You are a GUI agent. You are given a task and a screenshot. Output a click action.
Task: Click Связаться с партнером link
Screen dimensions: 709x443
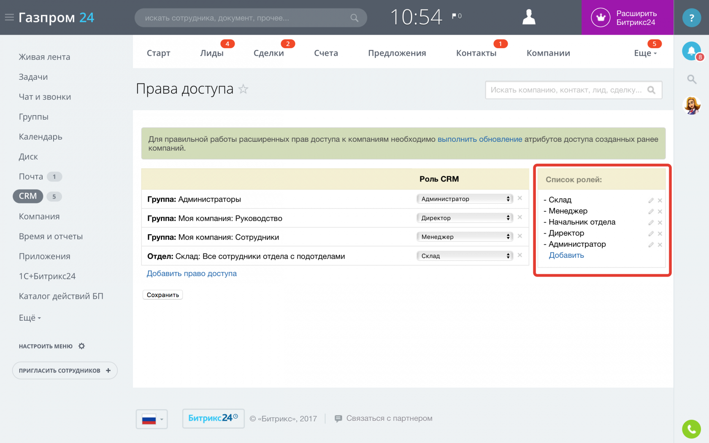(x=384, y=419)
